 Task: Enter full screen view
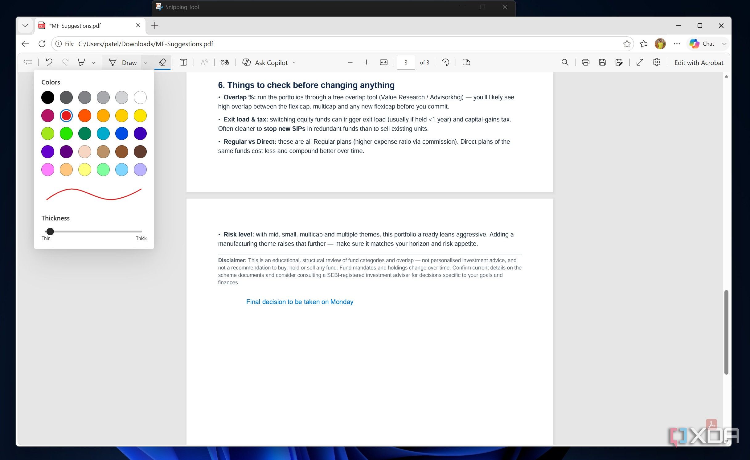(640, 62)
